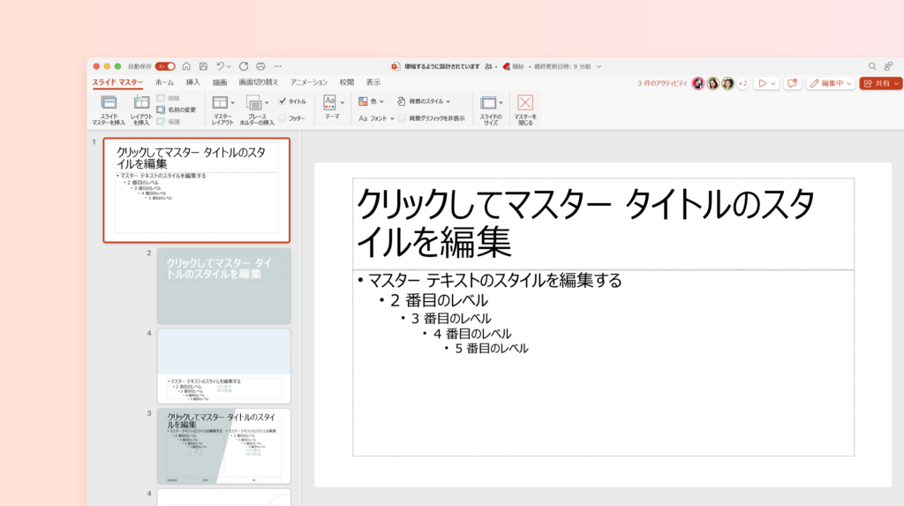Turn off the 自動保存 toggle
The image size is (904, 506).
pyautogui.click(x=166, y=66)
